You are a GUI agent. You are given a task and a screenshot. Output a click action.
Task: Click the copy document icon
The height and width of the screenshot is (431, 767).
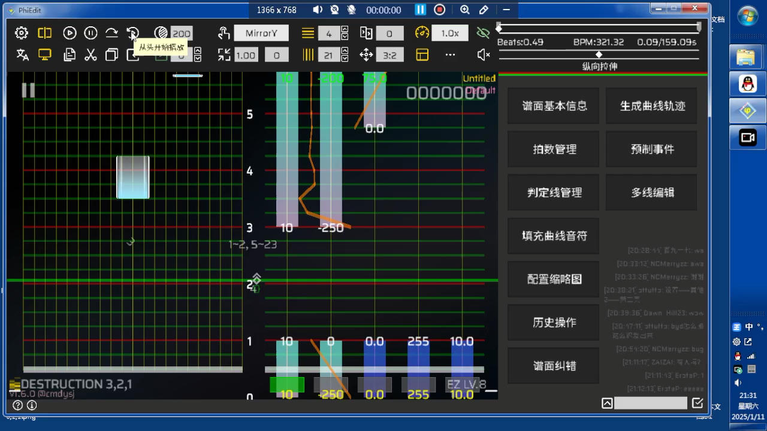[x=70, y=55]
